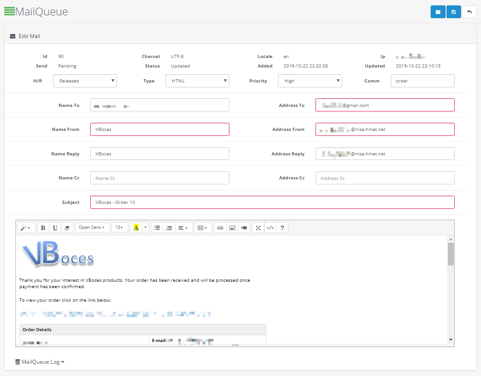The width and height of the screenshot is (481, 376).
Task: Click the insert link icon
Action: (x=220, y=228)
